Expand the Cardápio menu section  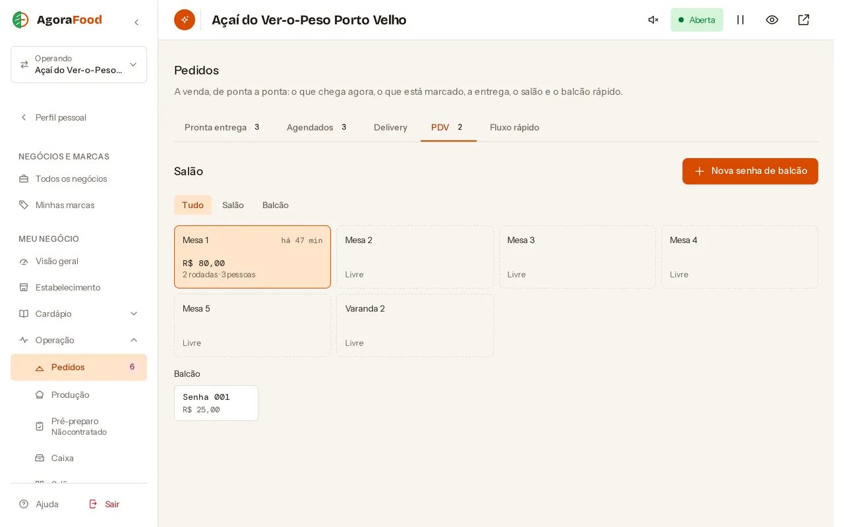tap(78, 314)
